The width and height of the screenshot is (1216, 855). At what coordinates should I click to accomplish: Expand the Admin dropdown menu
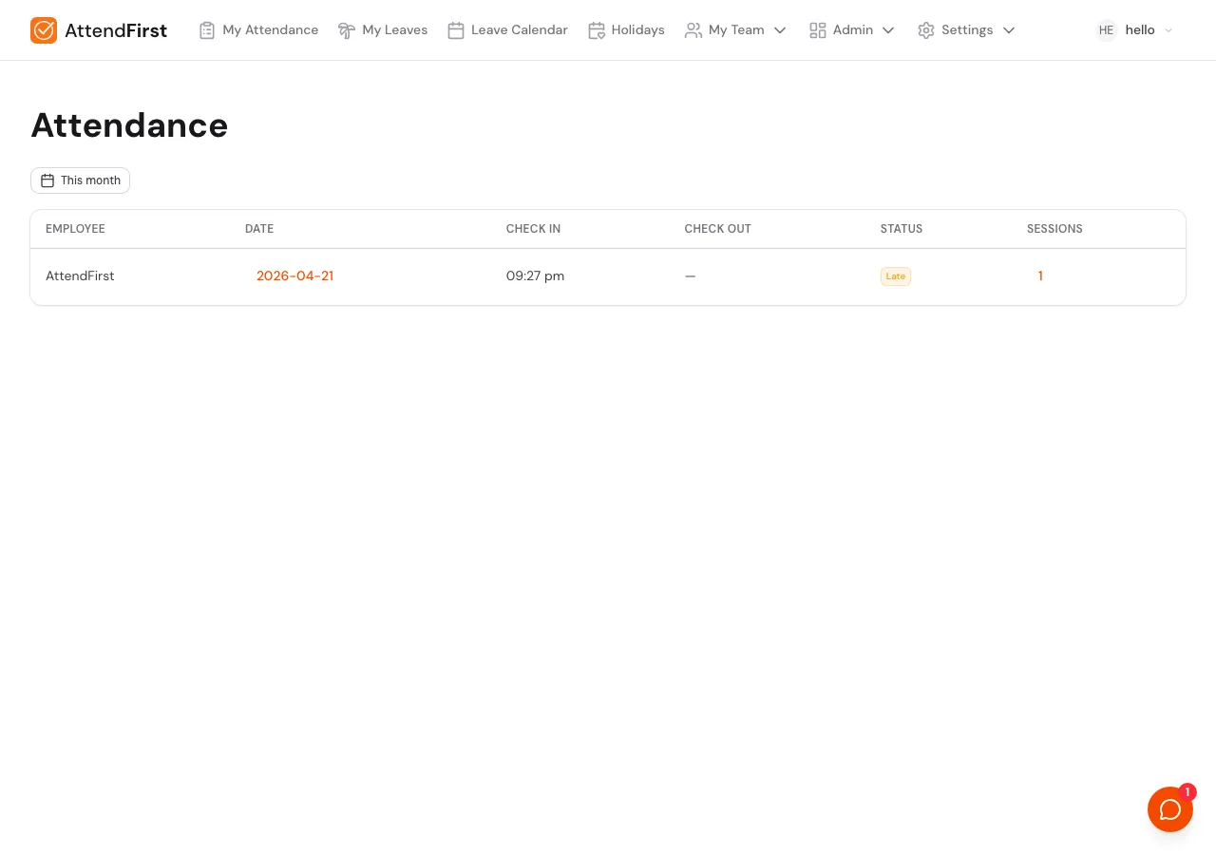(888, 30)
